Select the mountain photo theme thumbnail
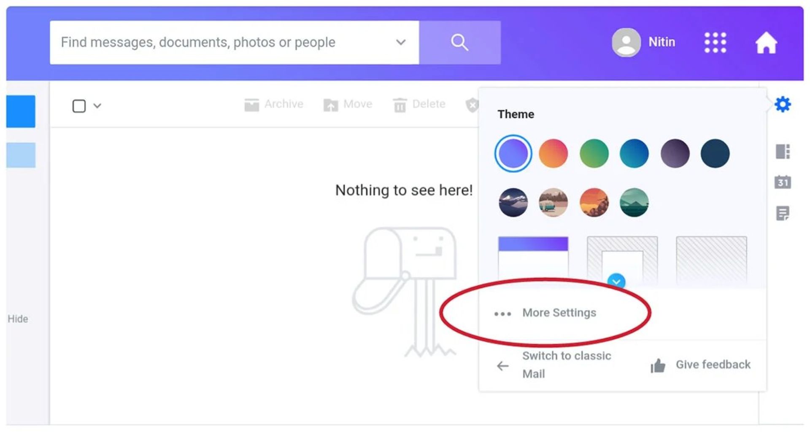 coord(513,203)
